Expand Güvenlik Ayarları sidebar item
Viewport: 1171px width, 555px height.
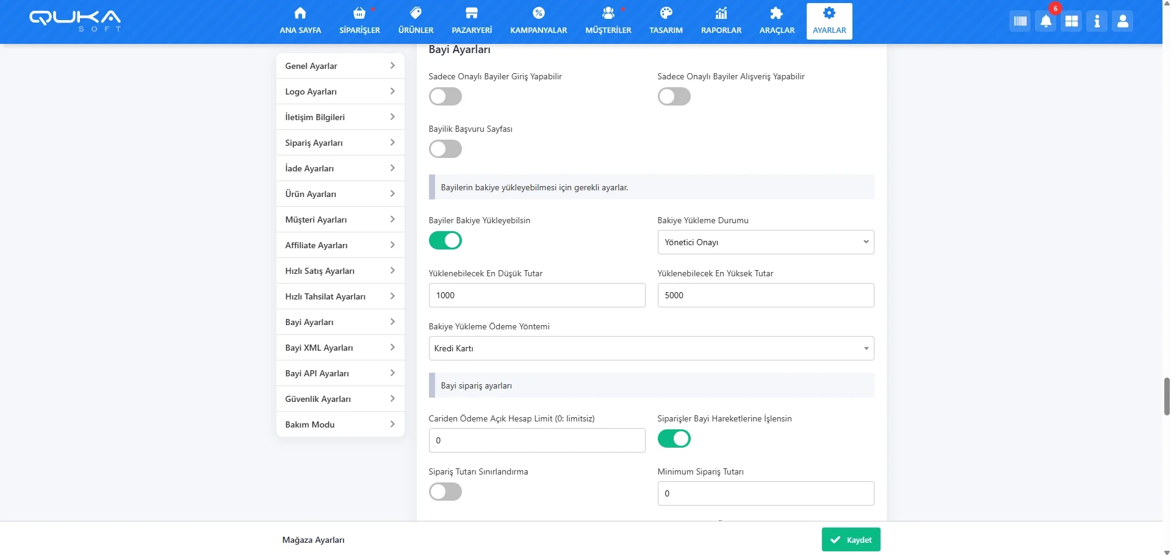(x=340, y=399)
